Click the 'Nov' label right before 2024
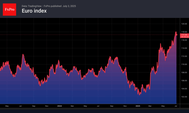 pos(47,106)
